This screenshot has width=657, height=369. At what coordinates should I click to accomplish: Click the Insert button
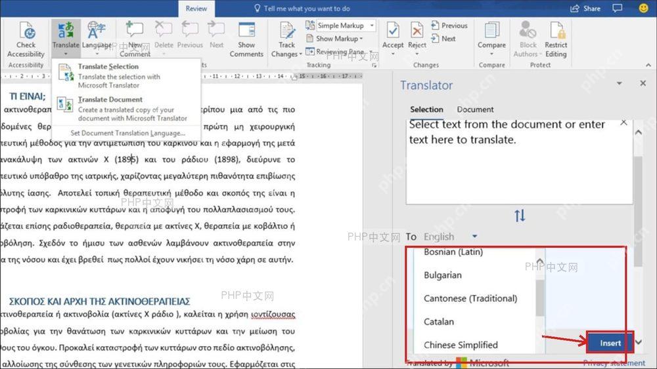(610, 343)
